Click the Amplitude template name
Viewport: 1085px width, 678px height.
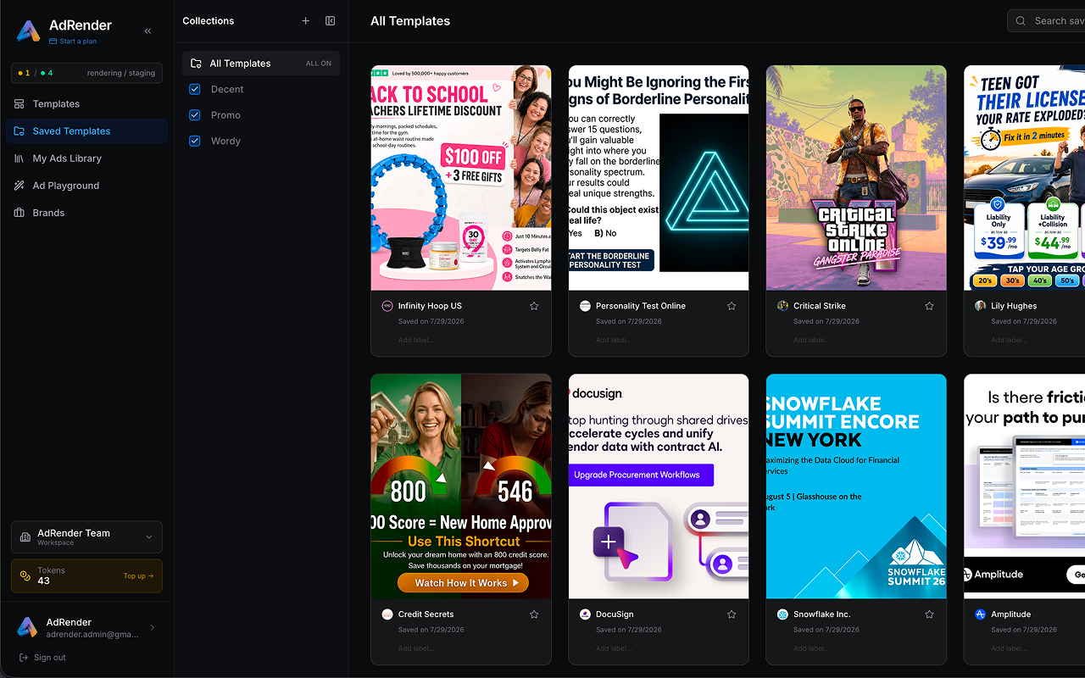(1011, 614)
